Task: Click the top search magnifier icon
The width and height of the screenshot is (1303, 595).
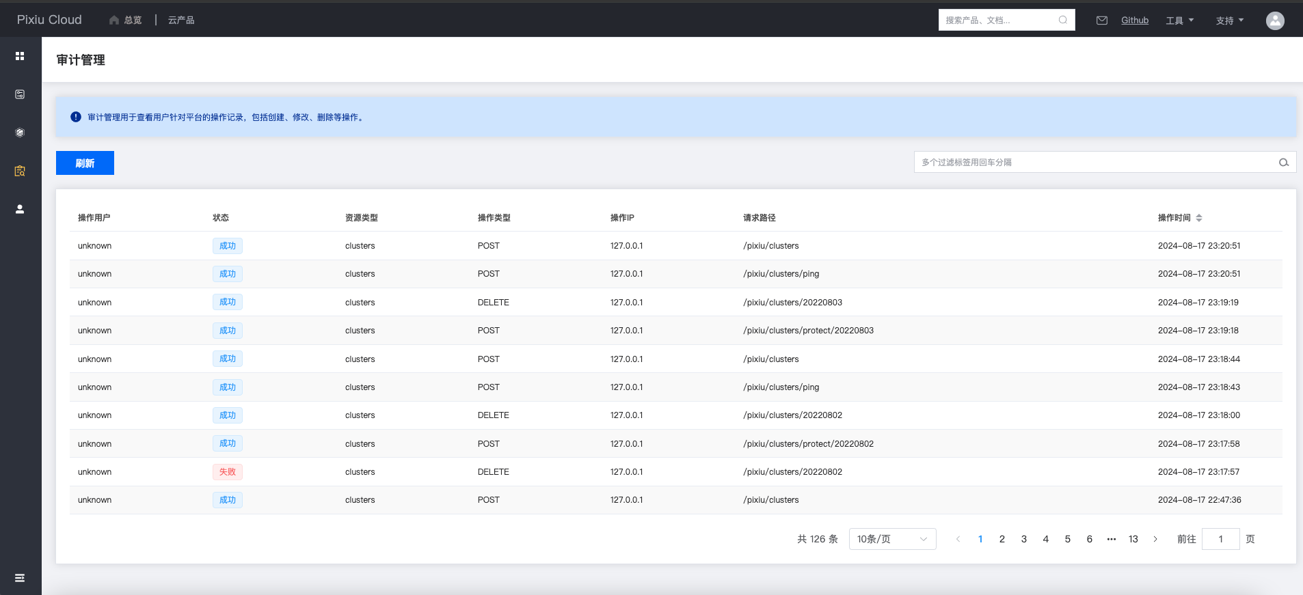Action: 1063,20
